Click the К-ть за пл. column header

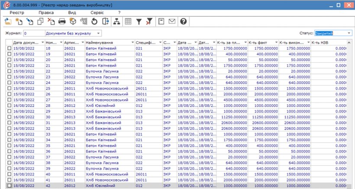click(x=232, y=42)
